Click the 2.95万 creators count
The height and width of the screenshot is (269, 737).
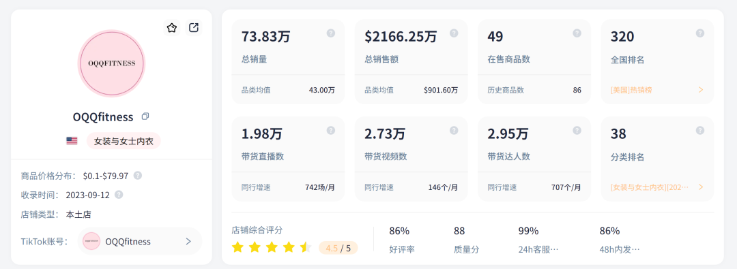pyautogui.click(x=508, y=133)
